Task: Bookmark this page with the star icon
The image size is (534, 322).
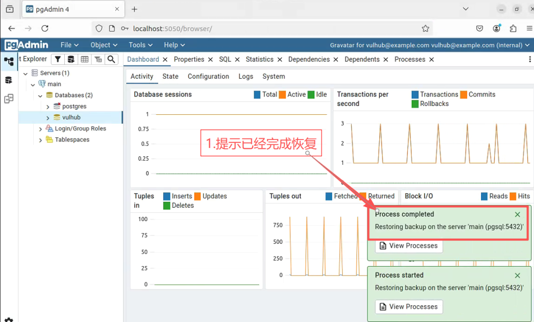Action: (425, 29)
